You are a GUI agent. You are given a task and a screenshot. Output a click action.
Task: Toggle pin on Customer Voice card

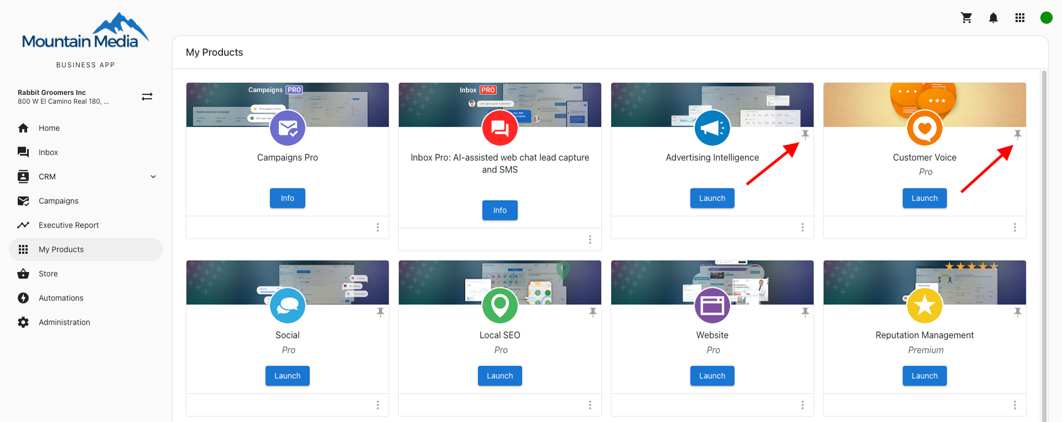(1017, 135)
